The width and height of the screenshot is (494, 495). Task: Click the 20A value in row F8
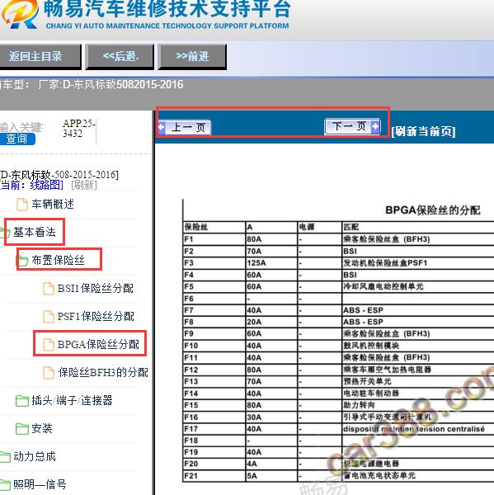click(x=254, y=322)
